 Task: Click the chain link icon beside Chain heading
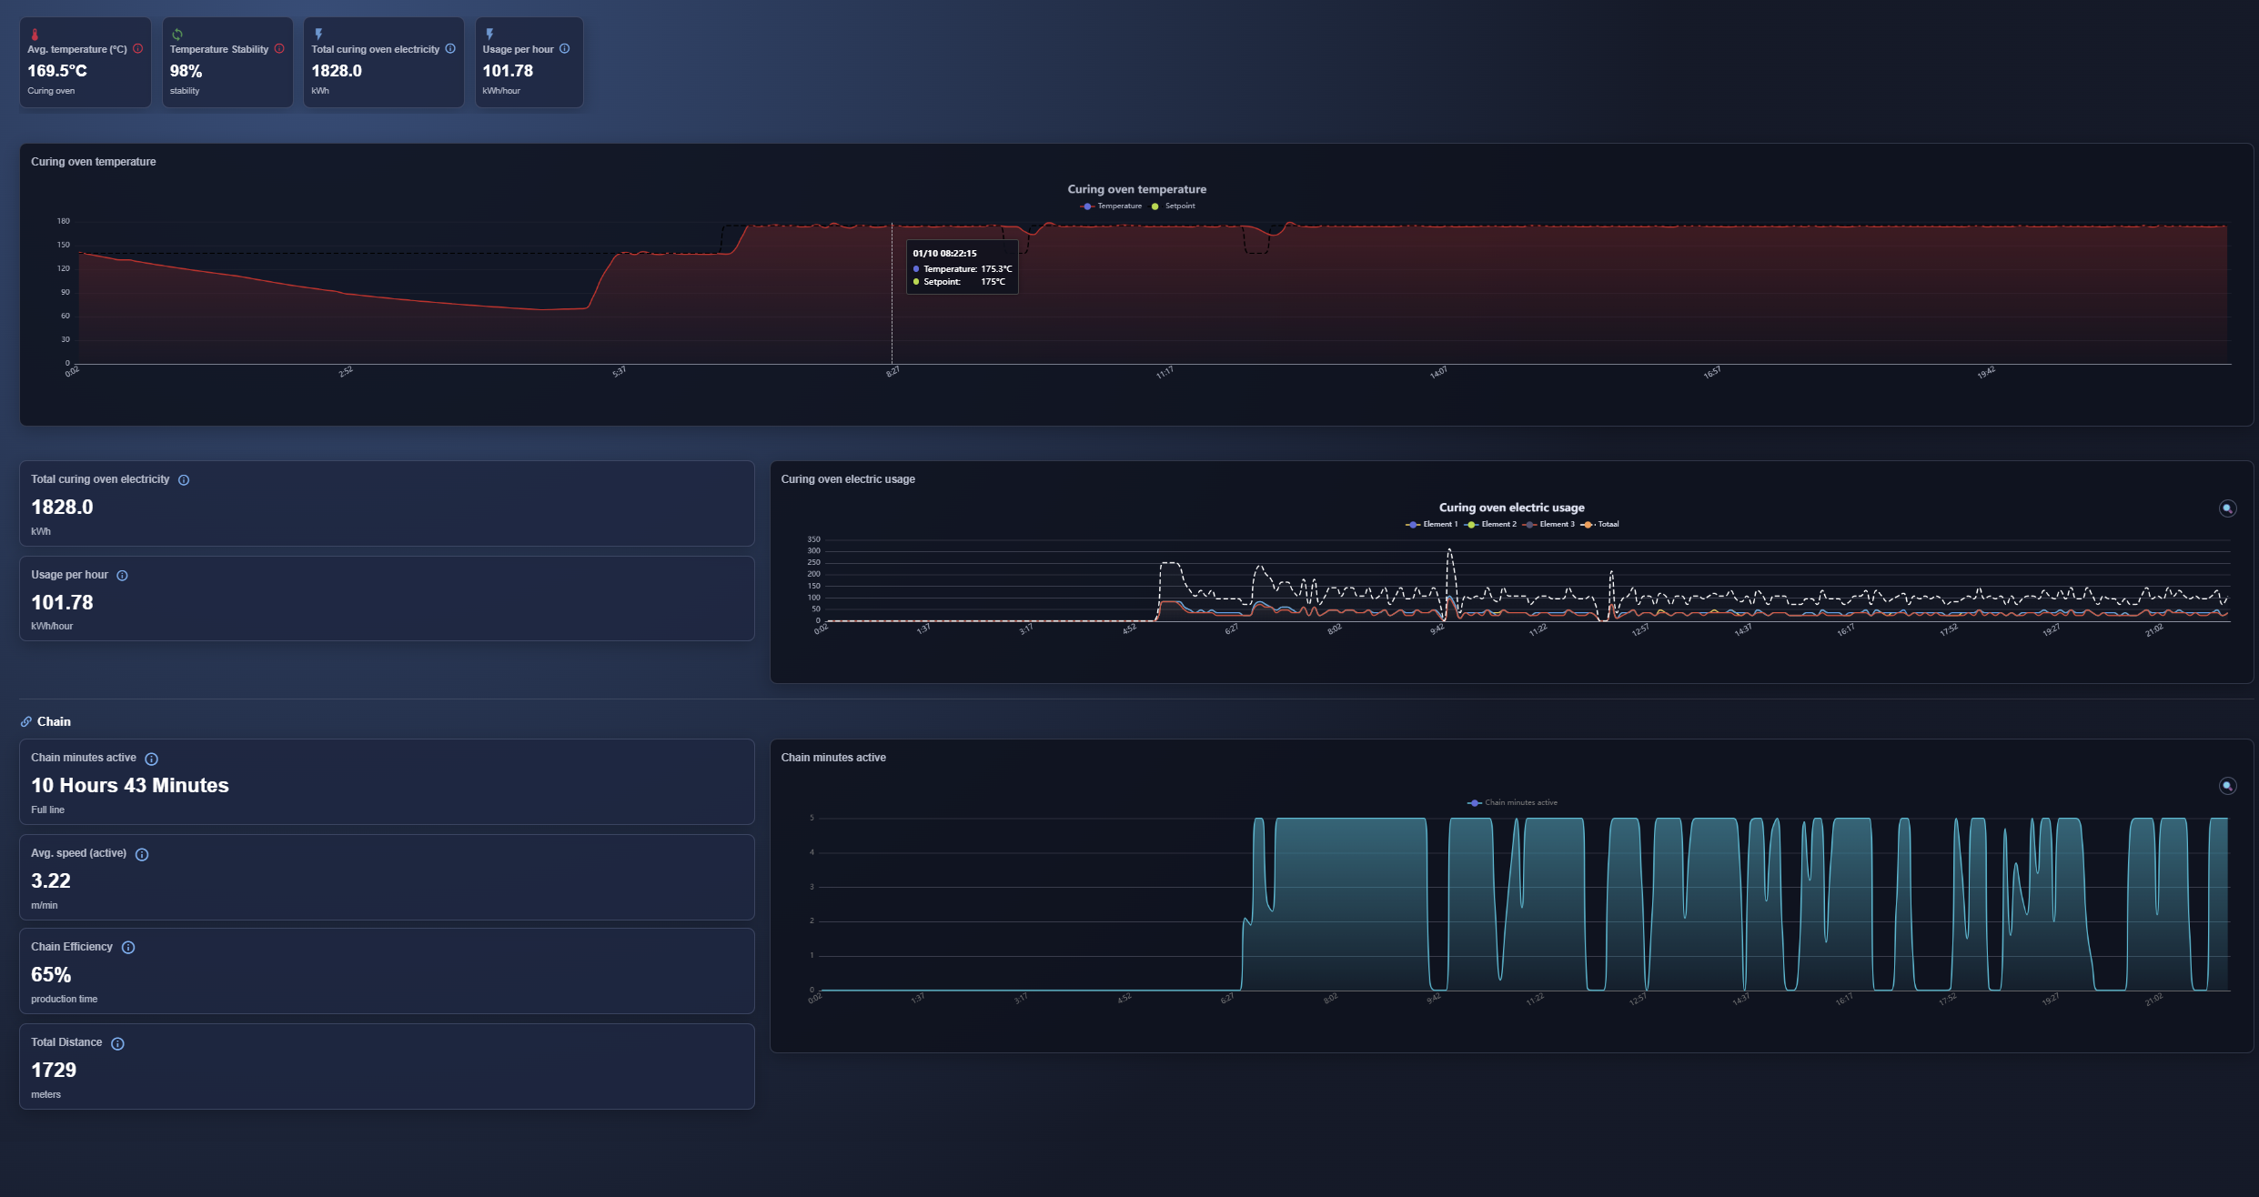26,722
